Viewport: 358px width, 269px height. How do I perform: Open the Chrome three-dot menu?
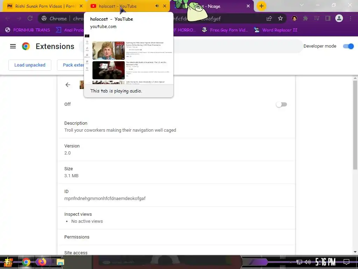tap(350, 19)
